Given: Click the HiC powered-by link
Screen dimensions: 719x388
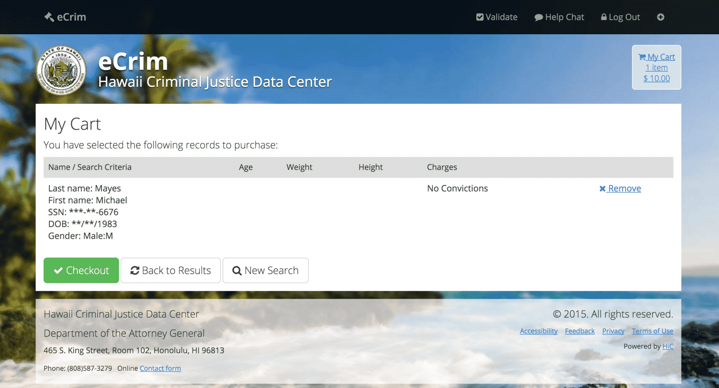Looking at the screenshot, I should [667, 346].
